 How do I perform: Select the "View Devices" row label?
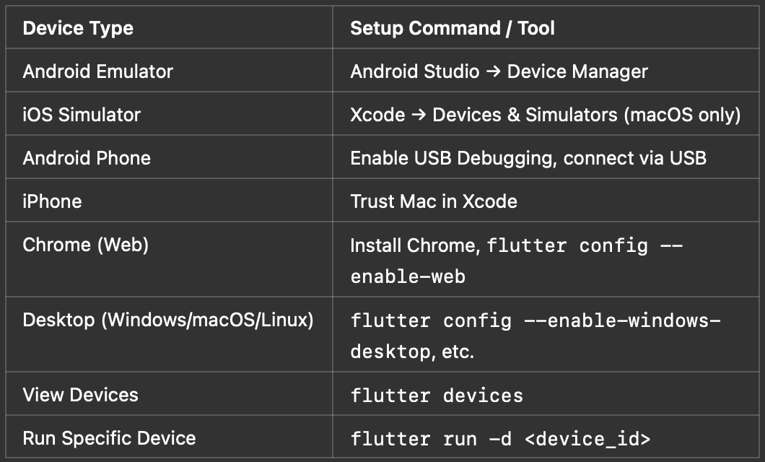pos(80,395)
